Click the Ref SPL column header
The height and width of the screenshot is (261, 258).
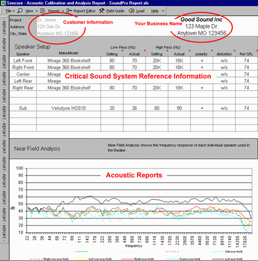coord(246,54)
